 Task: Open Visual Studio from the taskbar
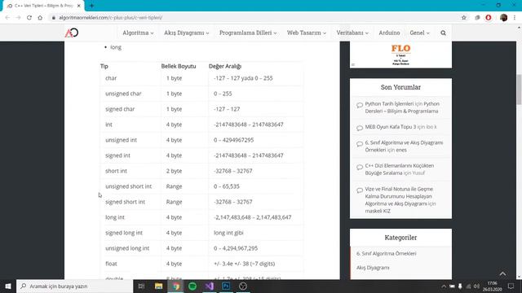210,286
